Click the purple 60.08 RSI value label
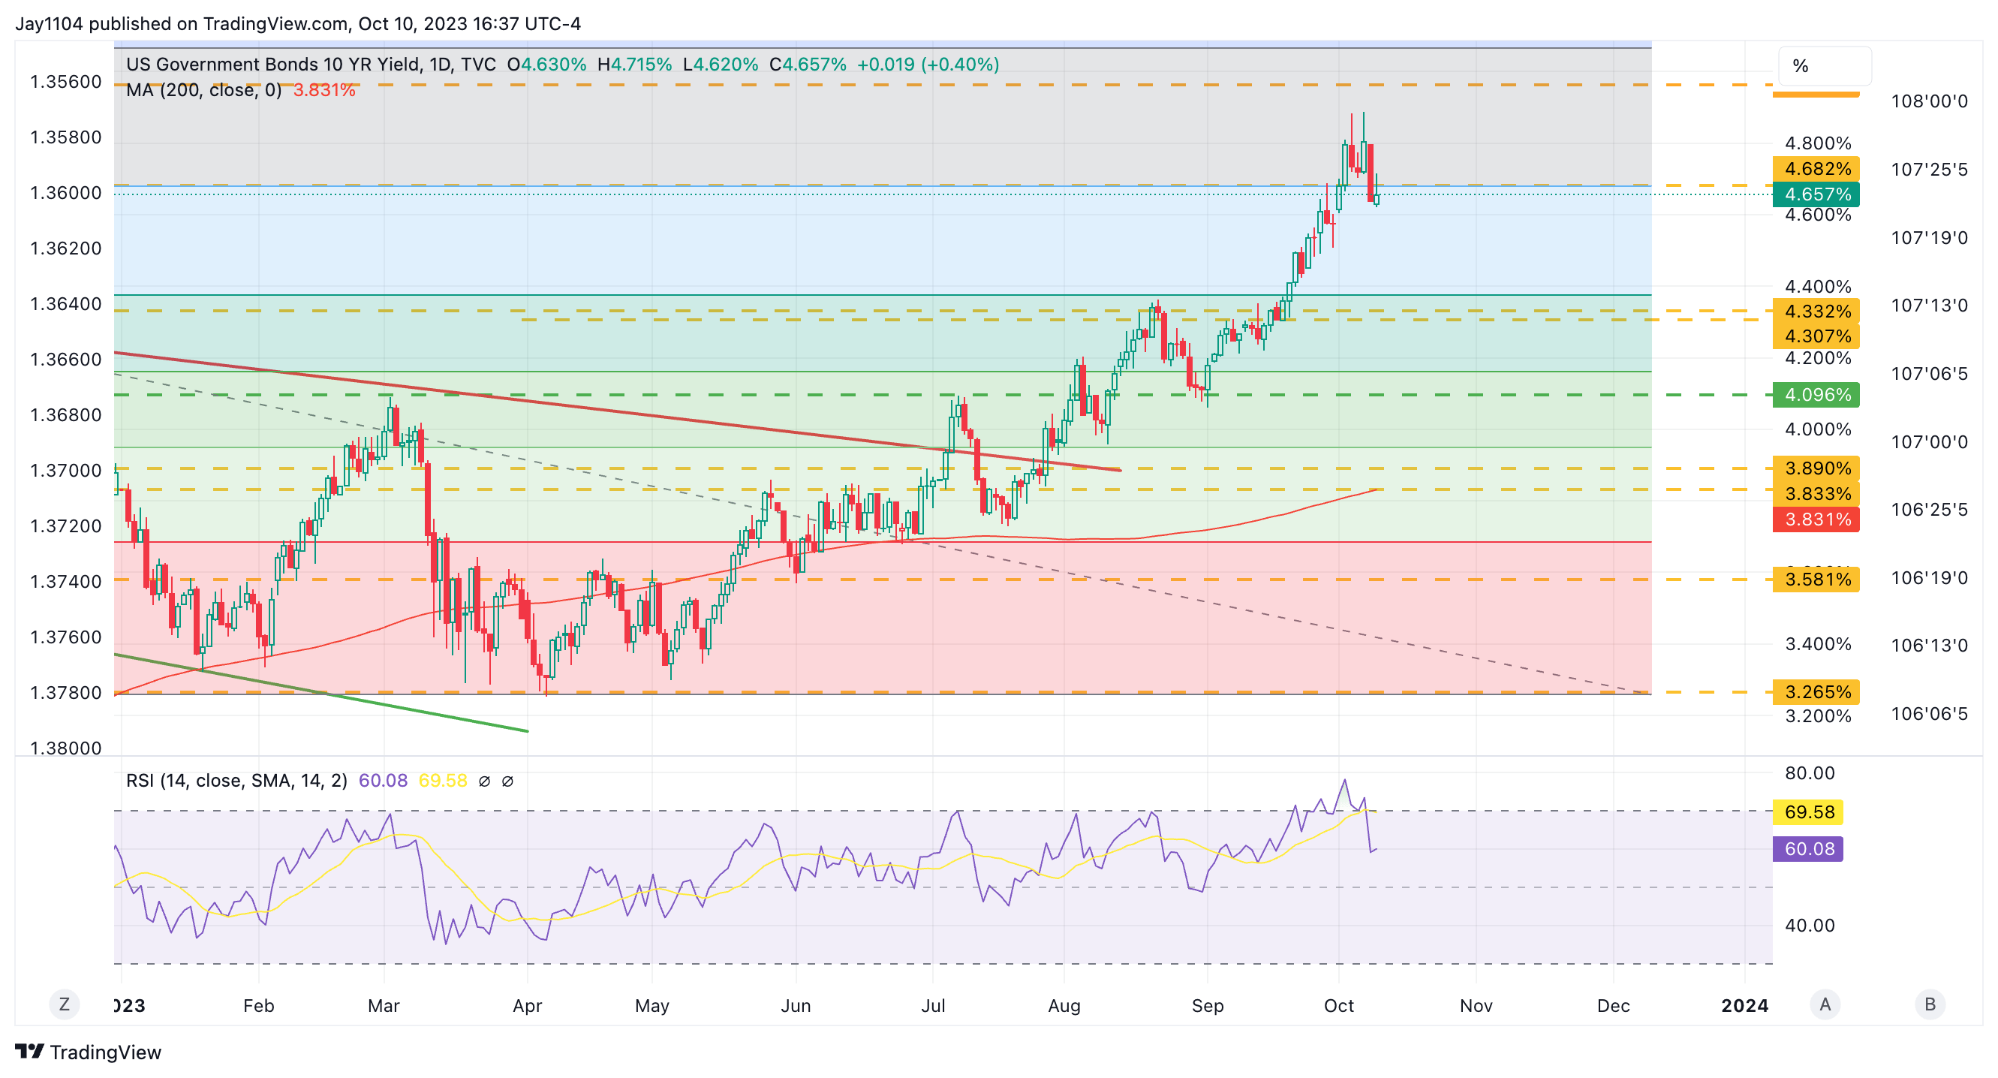 [x=1808, y=848]
